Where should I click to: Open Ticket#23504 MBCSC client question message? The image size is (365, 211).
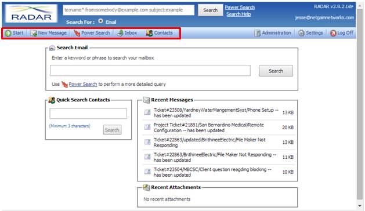pos(212,172)
